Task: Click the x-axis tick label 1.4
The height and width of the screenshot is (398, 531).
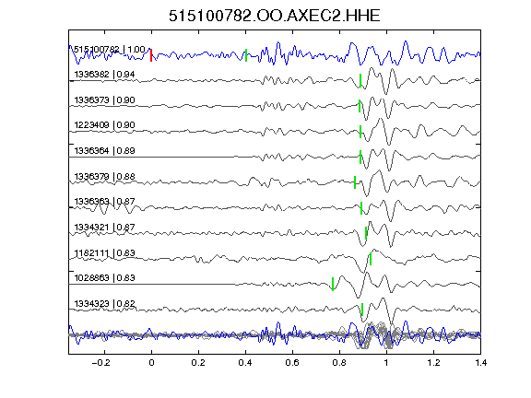Action: pyautogui.click(x=481, y=363)
